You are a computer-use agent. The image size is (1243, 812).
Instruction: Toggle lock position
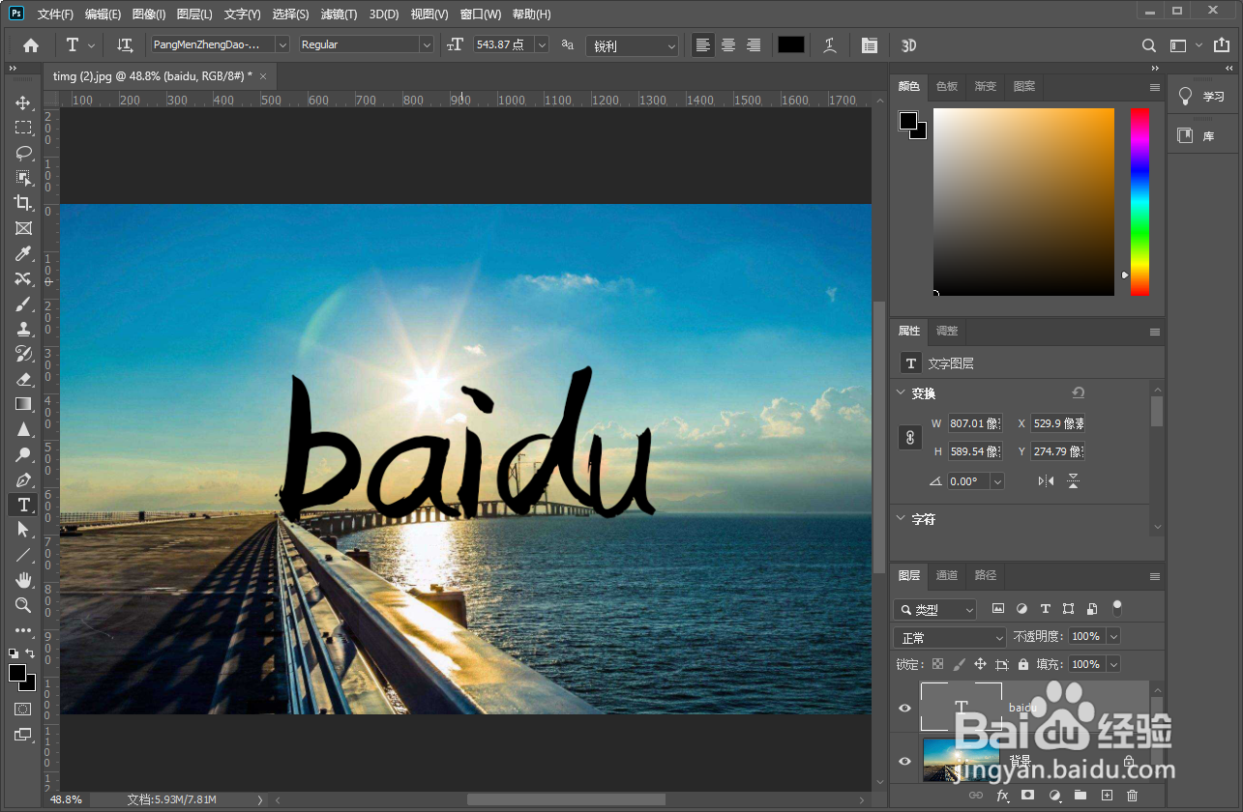[x=980, y=664]
